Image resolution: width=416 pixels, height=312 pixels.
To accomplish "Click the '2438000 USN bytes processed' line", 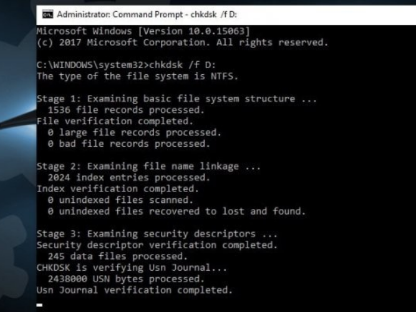I will pyautogui.click(x=126, y=279).
